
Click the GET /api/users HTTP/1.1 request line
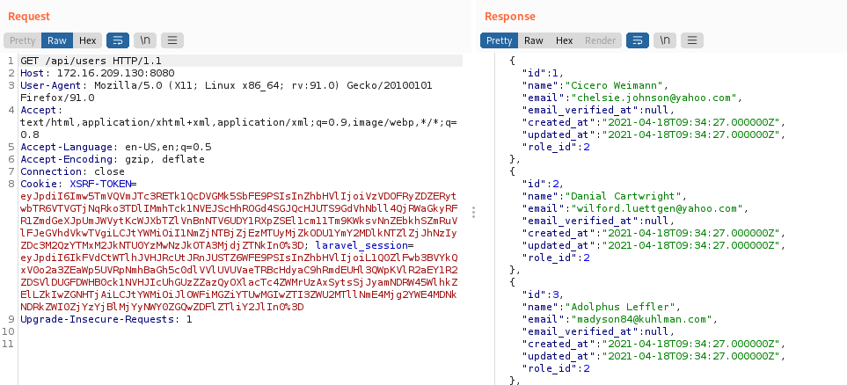point(91,60)
